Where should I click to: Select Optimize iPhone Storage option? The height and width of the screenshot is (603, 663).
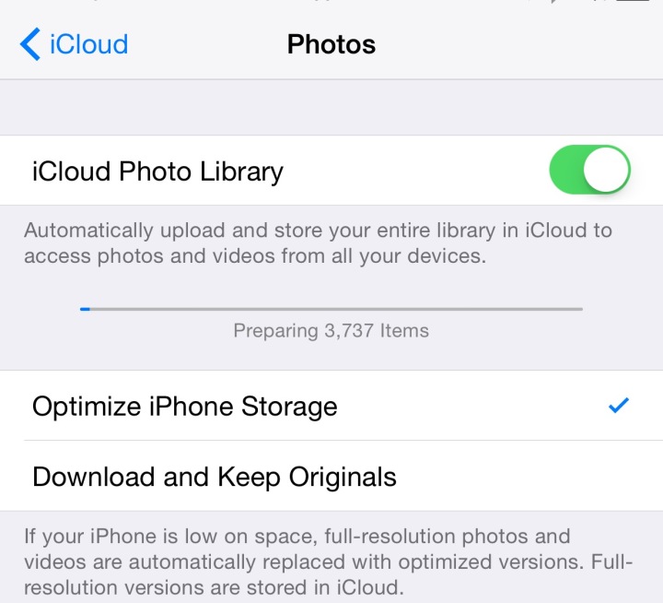(331, 406)
